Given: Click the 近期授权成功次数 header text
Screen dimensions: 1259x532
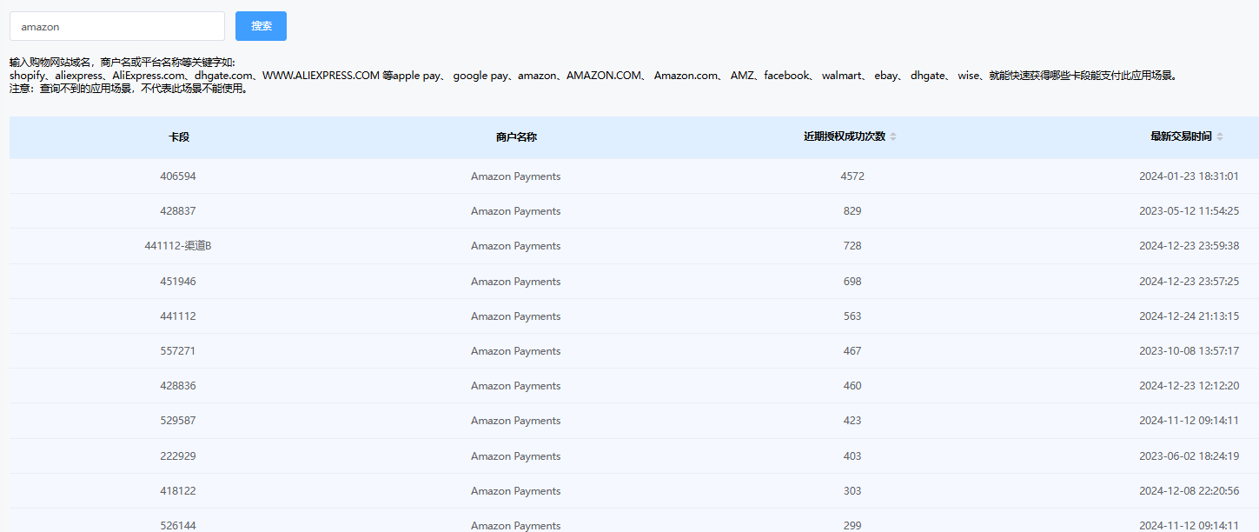Looking at the screenshot, I should coord(844,137).
